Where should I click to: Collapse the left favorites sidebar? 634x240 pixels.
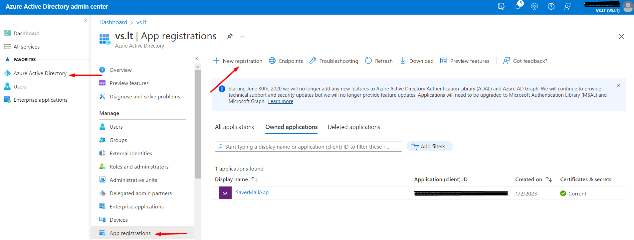click(85, 21)
